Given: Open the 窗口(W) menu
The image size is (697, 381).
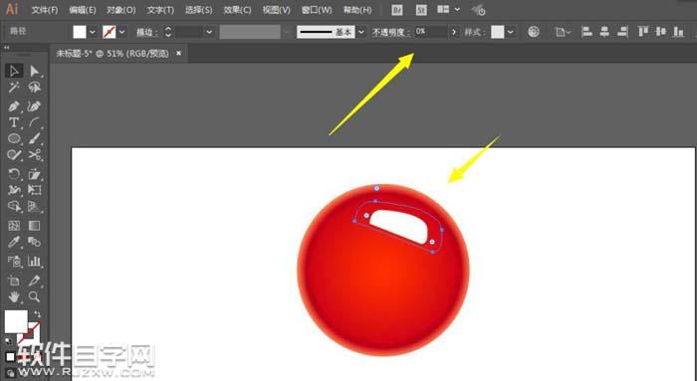Looking at the screenshot, I should (x=317, y=10).
